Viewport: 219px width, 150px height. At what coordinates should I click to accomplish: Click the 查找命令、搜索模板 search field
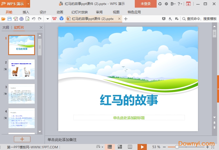point(199,19)
